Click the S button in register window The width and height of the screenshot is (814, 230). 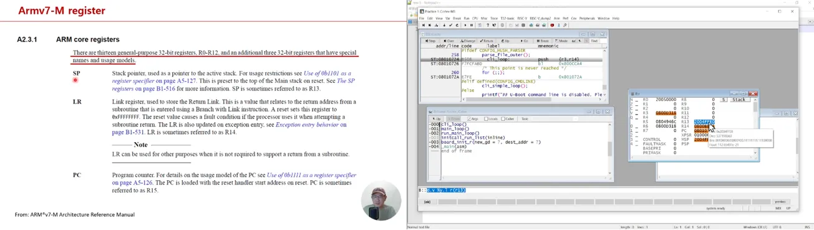(724, 100)
